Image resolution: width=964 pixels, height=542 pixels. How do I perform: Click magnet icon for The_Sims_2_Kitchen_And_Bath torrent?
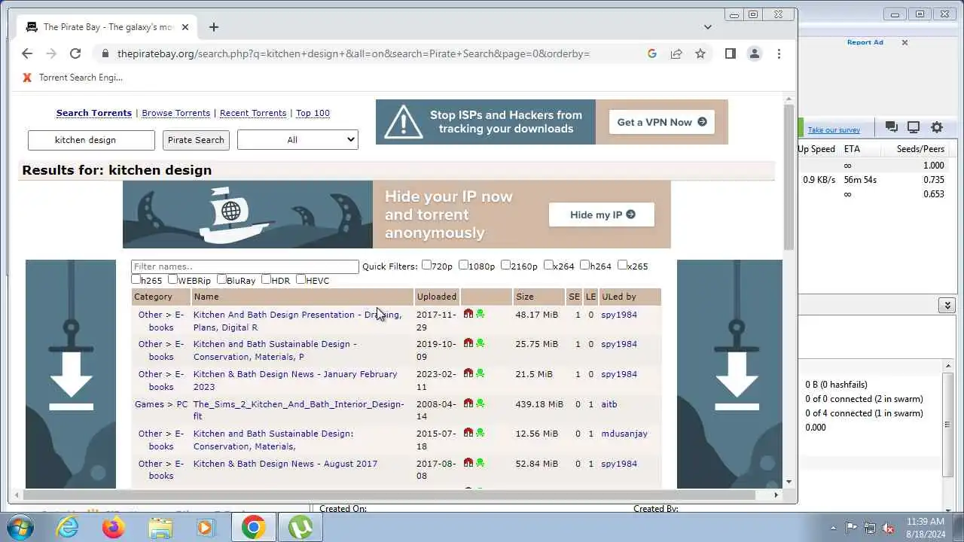coord(468,403)
